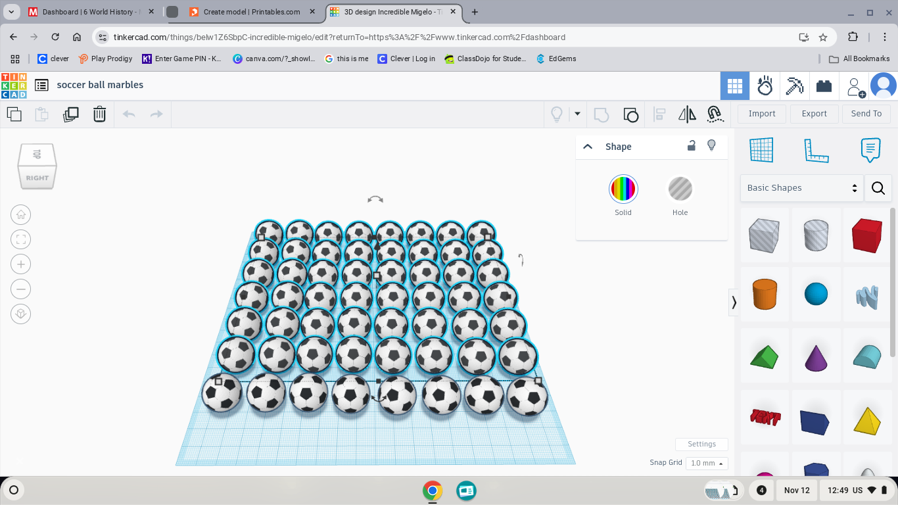Click the Send To button

click(x=866, y=114)
